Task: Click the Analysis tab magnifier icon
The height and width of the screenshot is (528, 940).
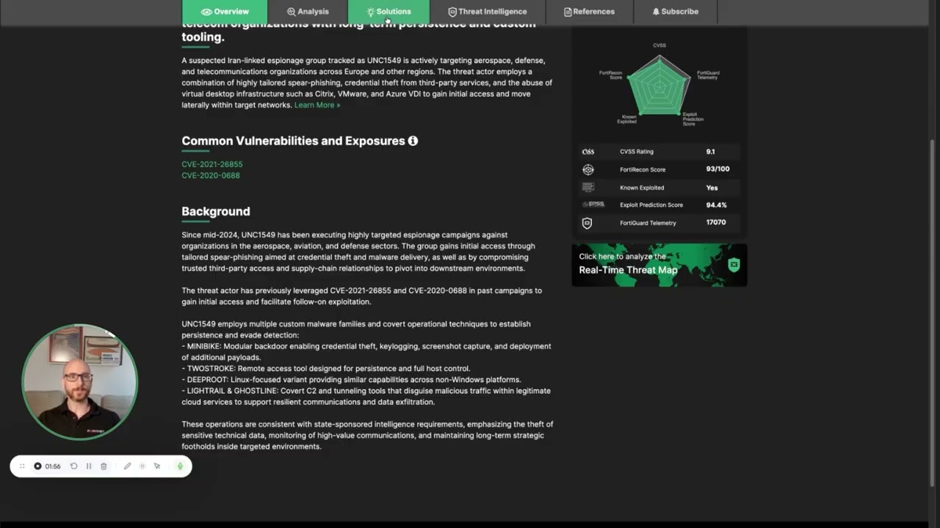Action: [291, 12]
